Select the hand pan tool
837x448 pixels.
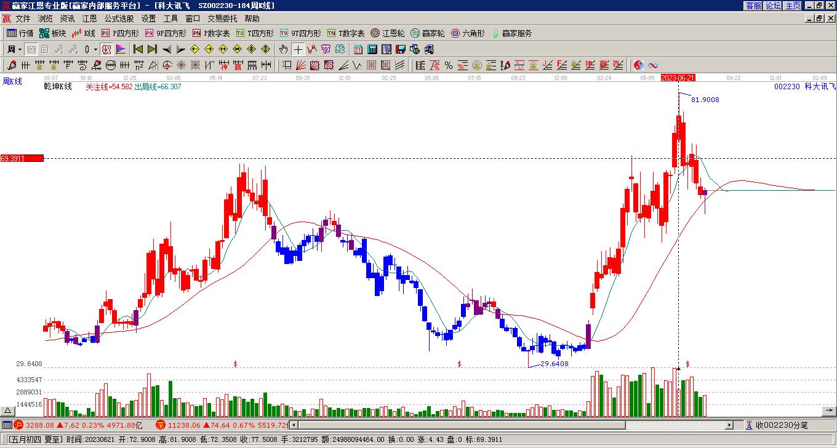pyautogui.click(x=283, y=49)
